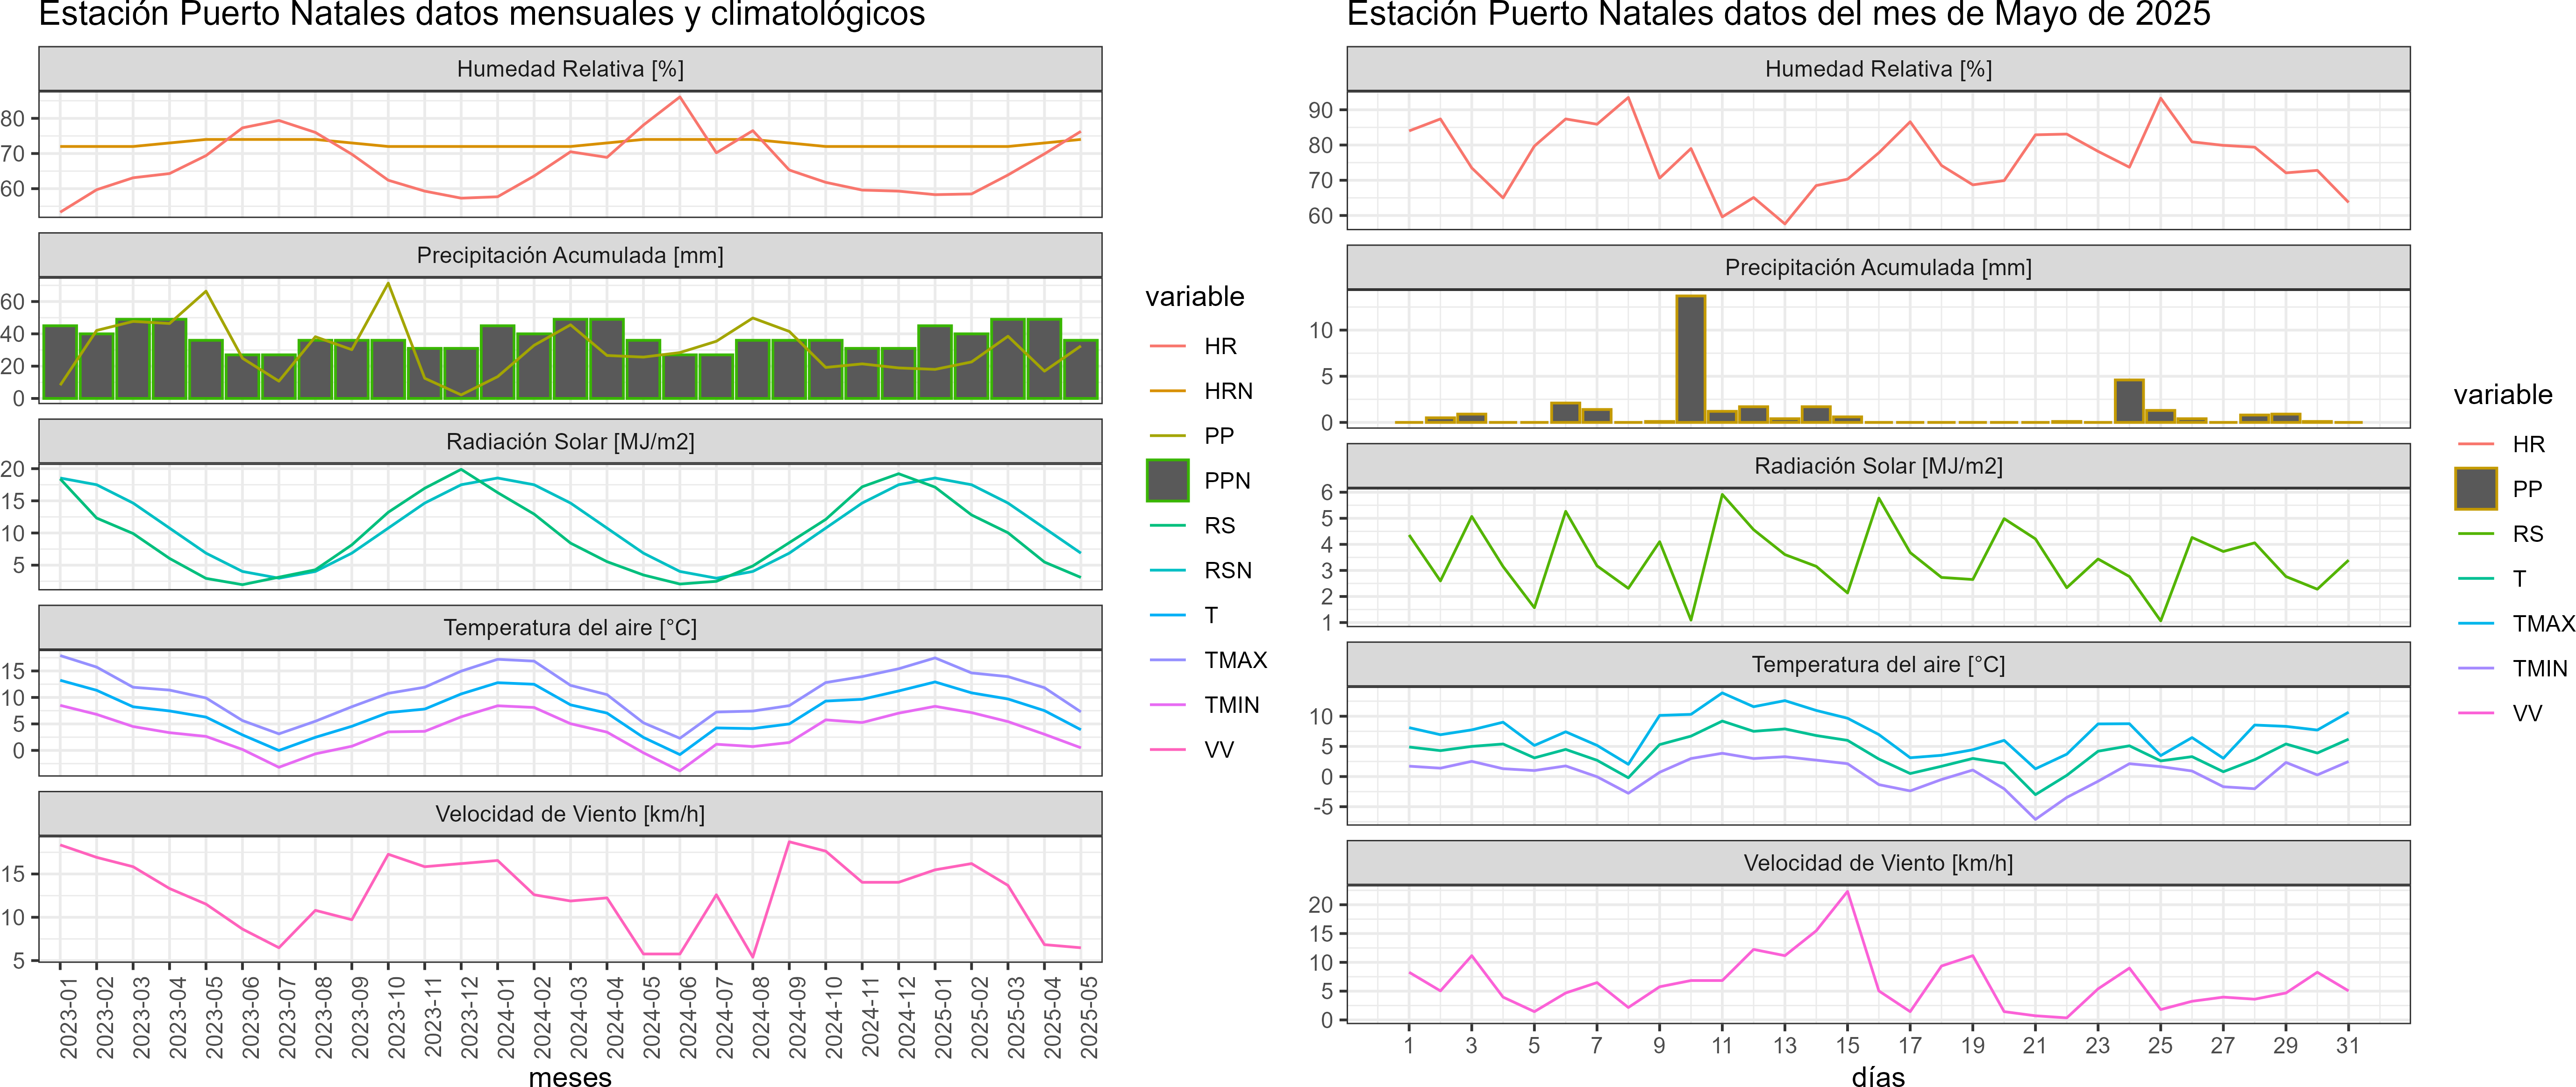Click the PPN gray box key in the monthly legend
Viewport: 2576px width, 1087px height.
click(x=1167, y=480)
